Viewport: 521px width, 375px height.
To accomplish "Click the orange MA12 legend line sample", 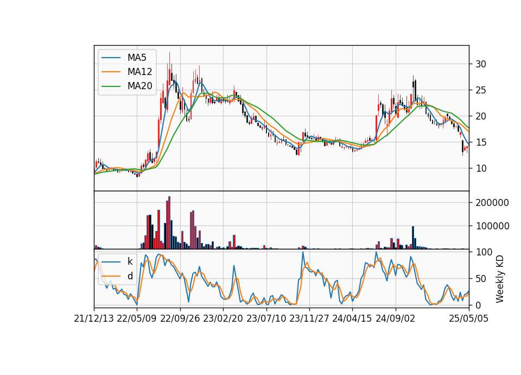I will [x=111, y=72].
